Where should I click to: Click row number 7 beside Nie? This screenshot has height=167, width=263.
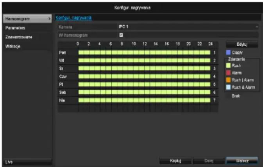(215, 100)
